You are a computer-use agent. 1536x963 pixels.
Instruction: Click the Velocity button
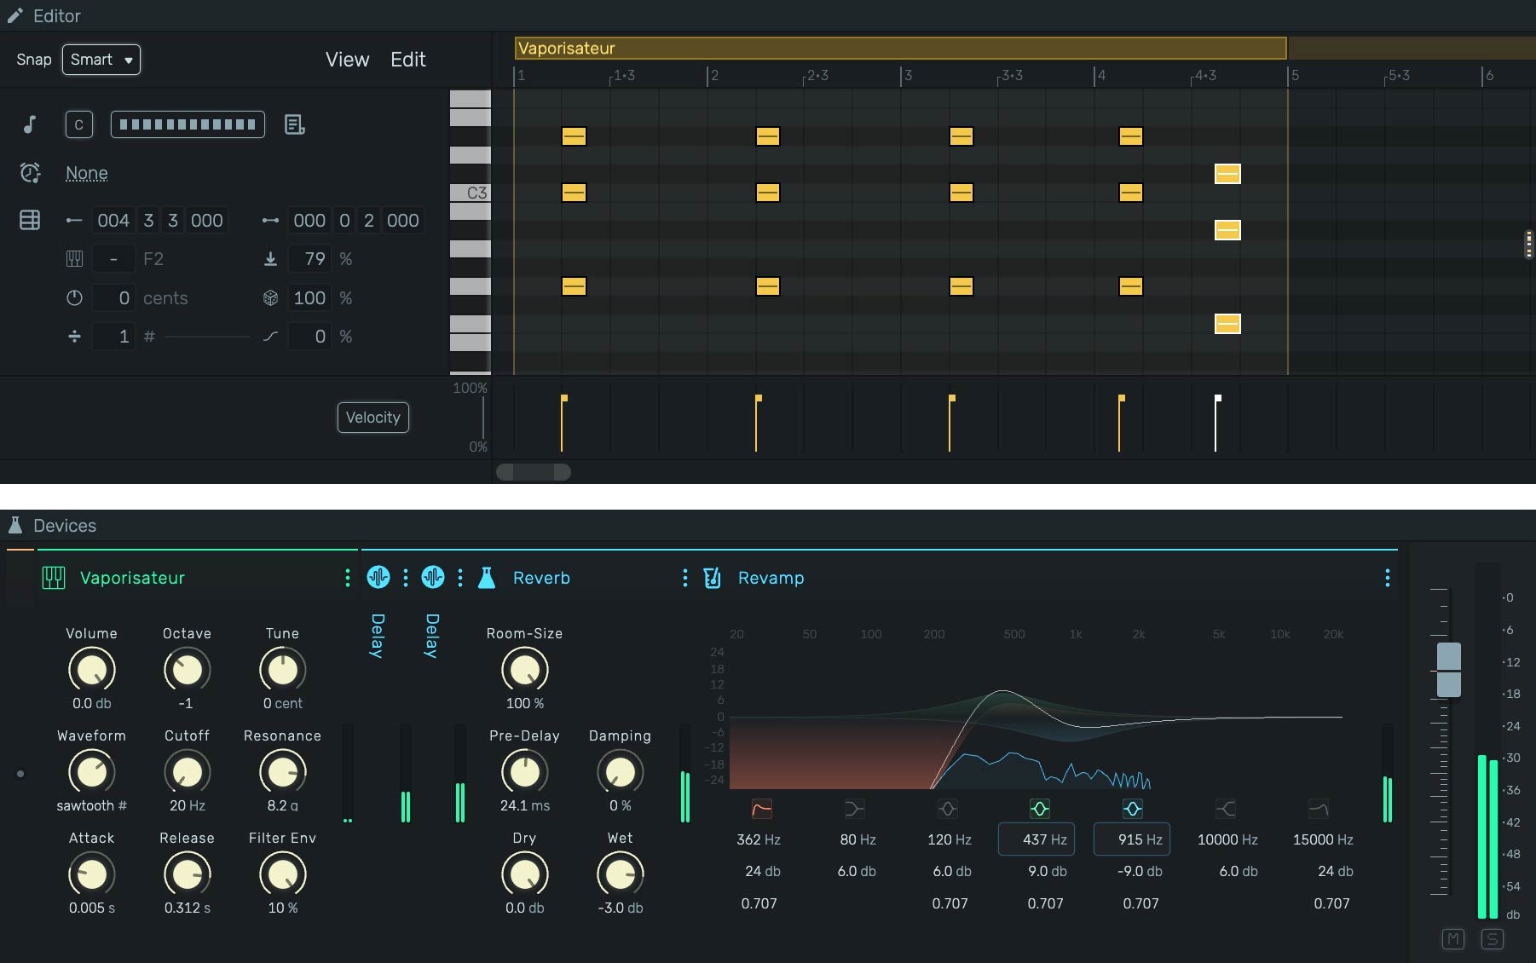point(372,418)
